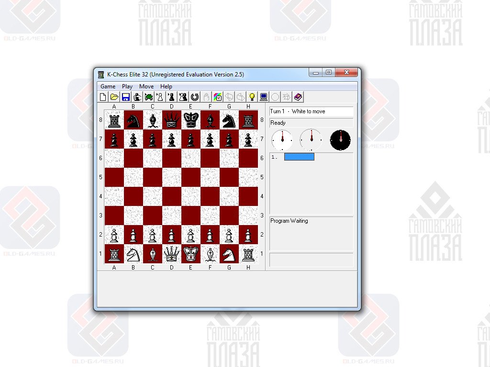Click the black king on E8

[191, 120]
